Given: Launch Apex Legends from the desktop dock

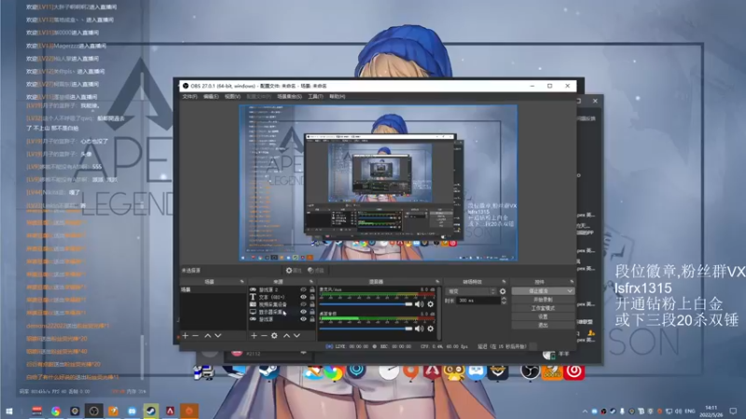Looking at the screenshot, I should (432, 372).
